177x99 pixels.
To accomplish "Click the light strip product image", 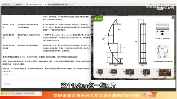I will [162, 29].
